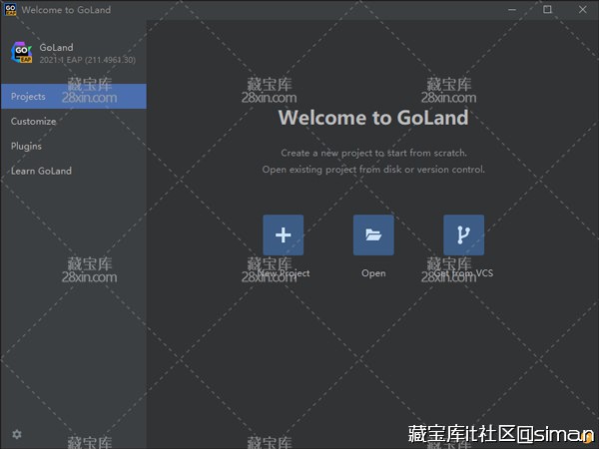Viewport: 599px width, 449px height.
Task: Click the New Project plus icon
Action: click(284, 235)
